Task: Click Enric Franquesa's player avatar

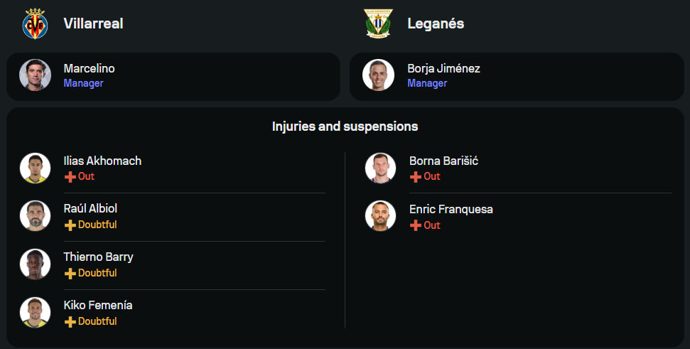Action: [x=380, y=216]
